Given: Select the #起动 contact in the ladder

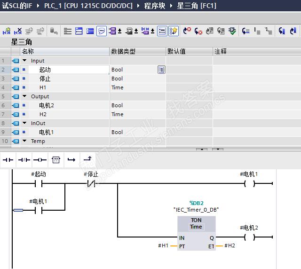Looking at the screenshot, I should point(39,183).
